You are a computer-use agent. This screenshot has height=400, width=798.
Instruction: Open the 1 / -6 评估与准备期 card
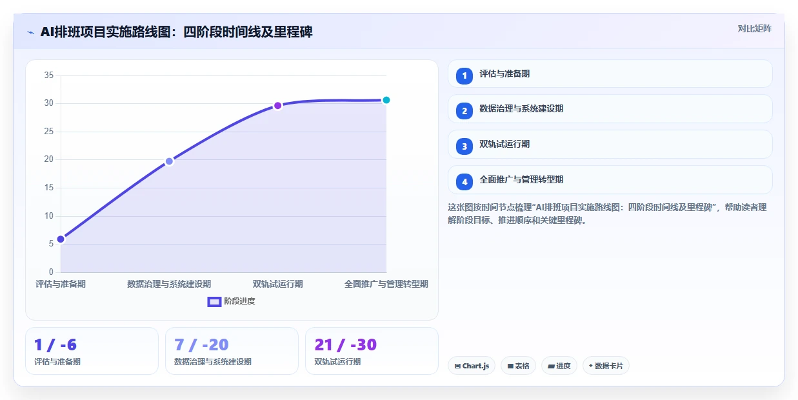click(x=92, y=351)
